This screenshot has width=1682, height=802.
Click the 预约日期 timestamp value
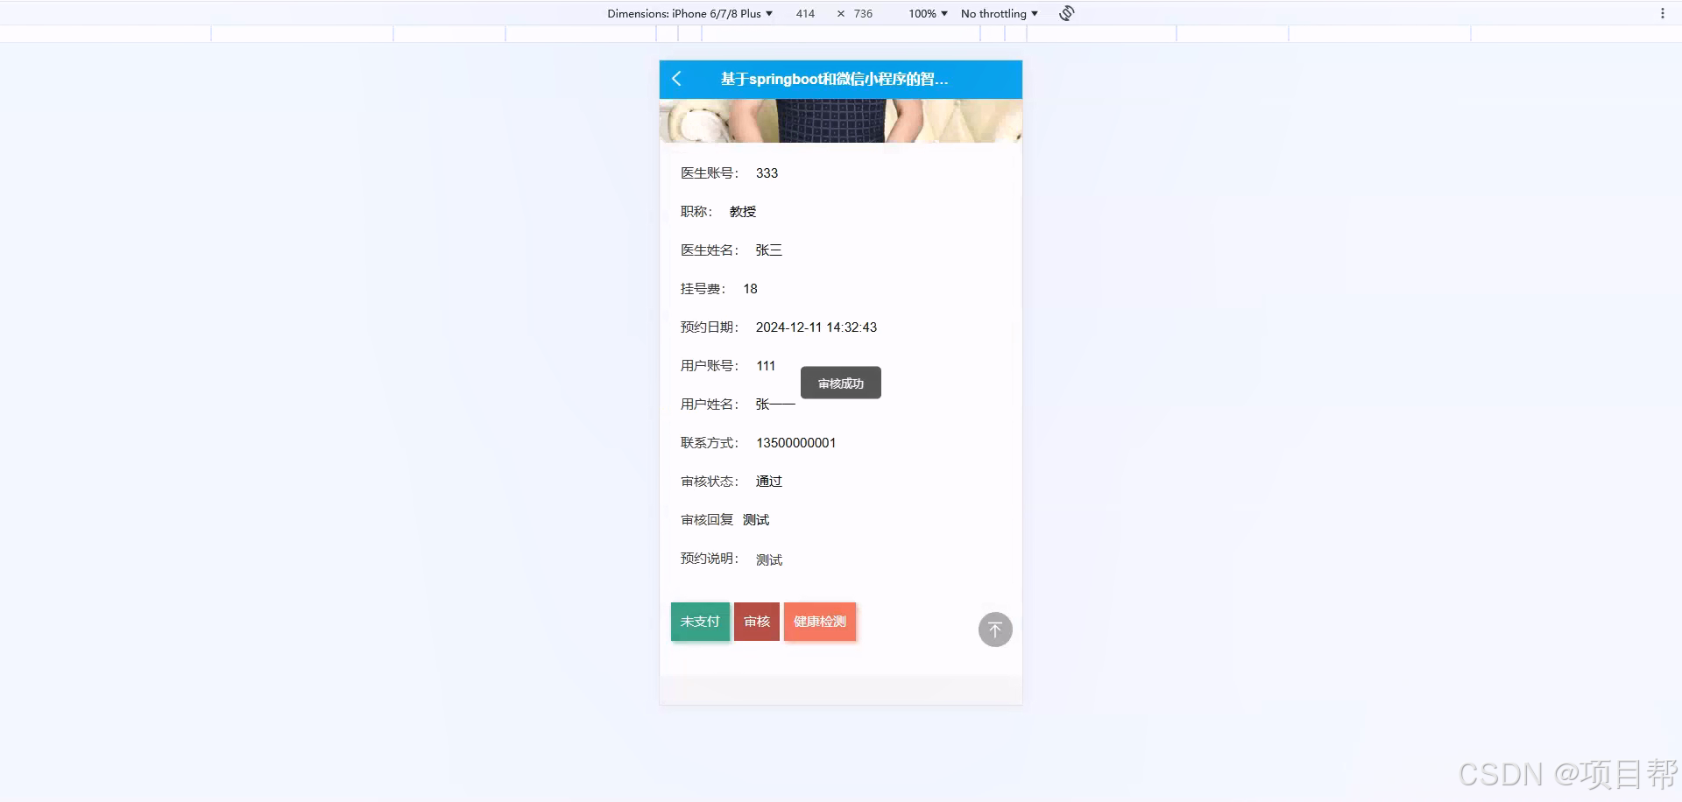point(816,327)
